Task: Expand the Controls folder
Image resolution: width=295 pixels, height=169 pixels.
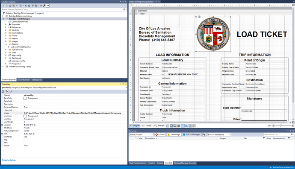Action: pos(6,30)
